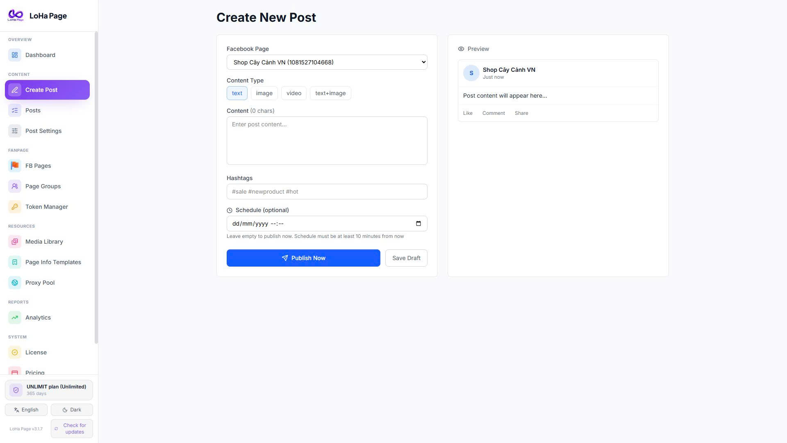
Task: Open Dashboard via its grid icon
Action: 15,55
